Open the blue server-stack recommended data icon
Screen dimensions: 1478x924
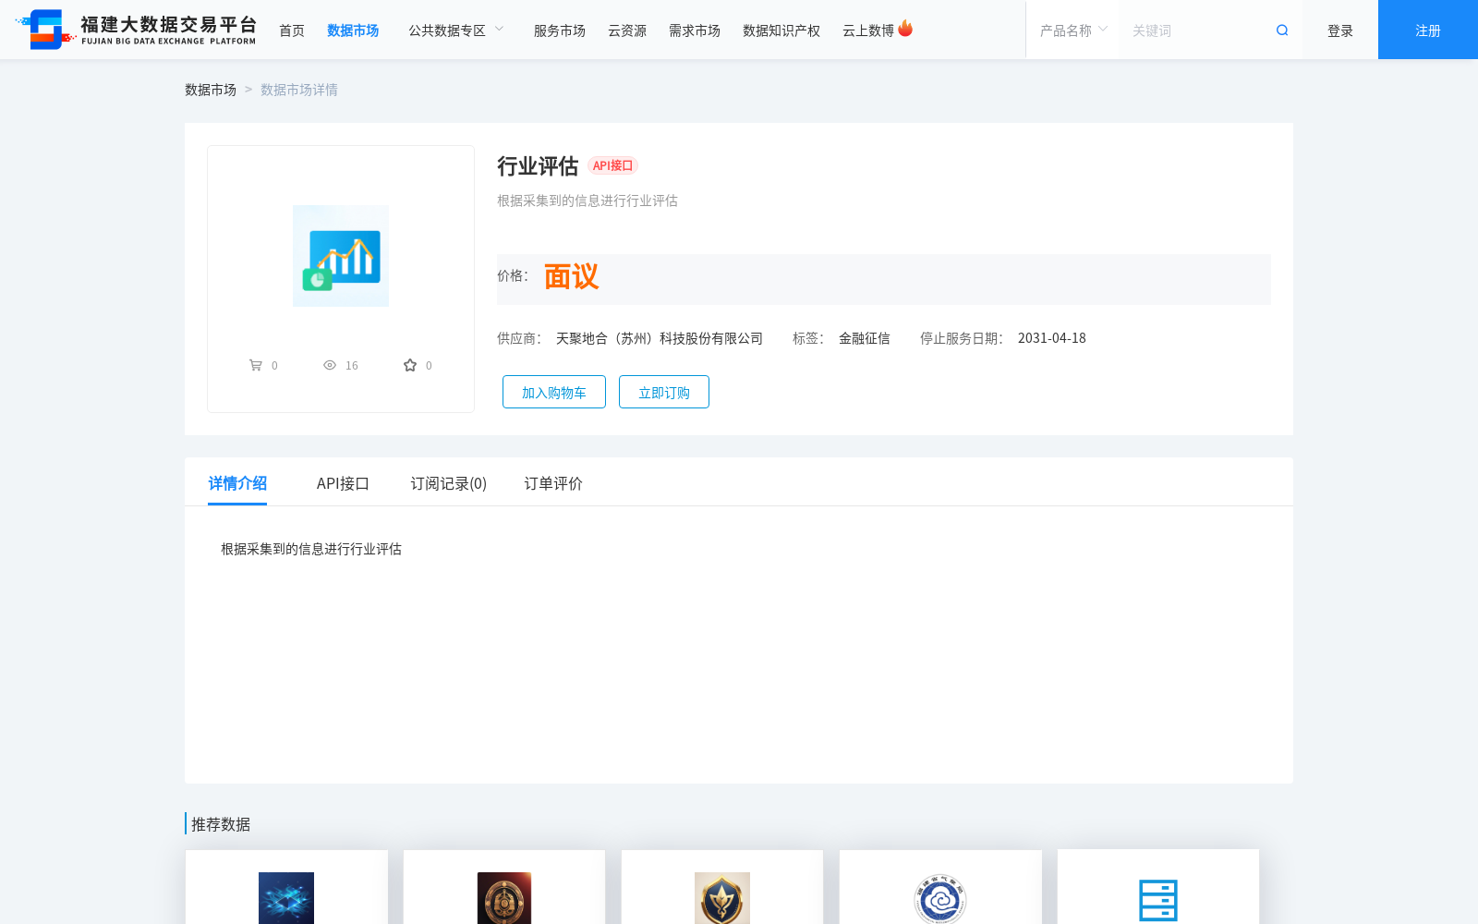pyautogui.click(x=1158, y=900)
